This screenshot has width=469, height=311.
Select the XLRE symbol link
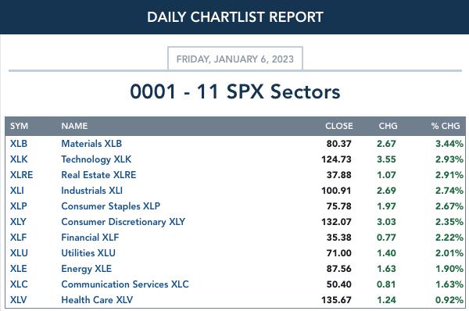[x=22, y=174]
